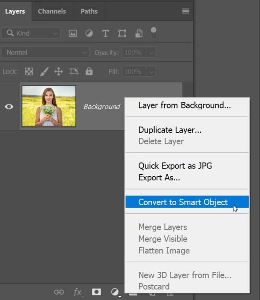Choose Convert to Smart Object
The height and width of the screenshot is (300, 260).
[x=187, y=202]
